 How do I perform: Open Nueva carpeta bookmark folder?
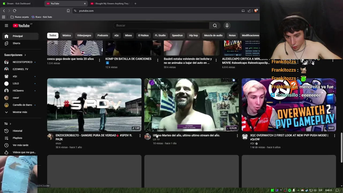[x=20, y=17]
